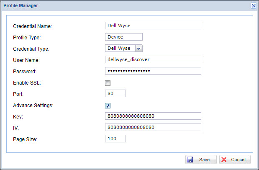This screenshot has height=170, width=259.
Task: Click the Save button text
Action: (x=204, y=160)
